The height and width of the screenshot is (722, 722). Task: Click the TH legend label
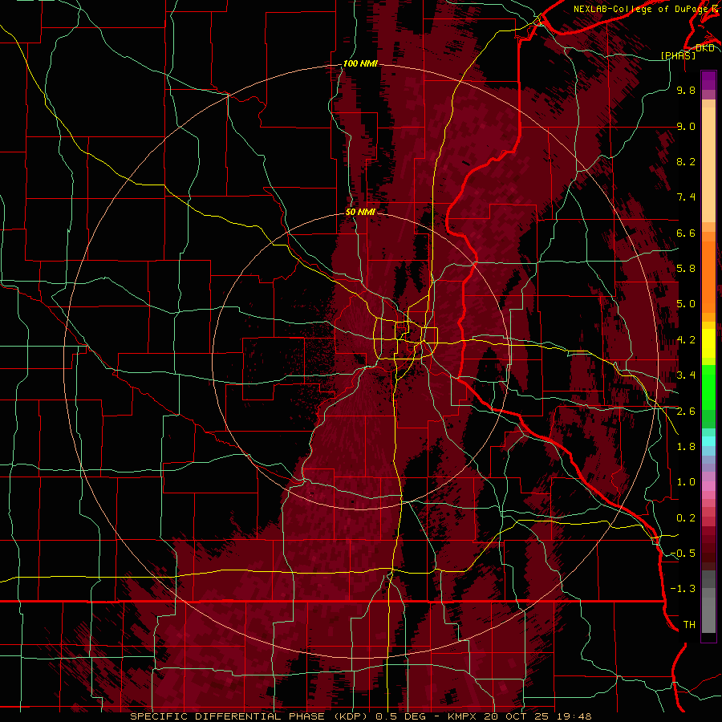(689, 625)
